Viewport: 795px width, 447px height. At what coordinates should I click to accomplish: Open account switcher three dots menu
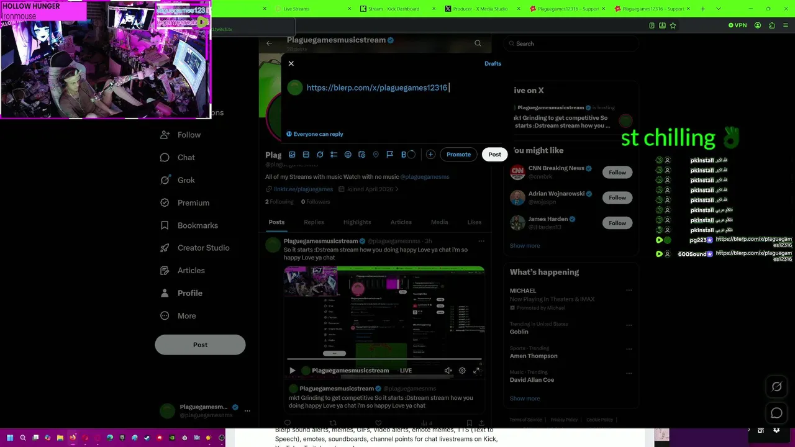coord(247,411)
